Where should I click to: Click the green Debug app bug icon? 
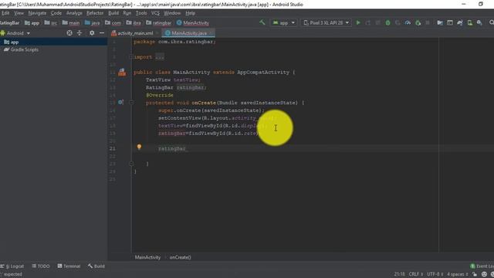click(x=387, y=22)
